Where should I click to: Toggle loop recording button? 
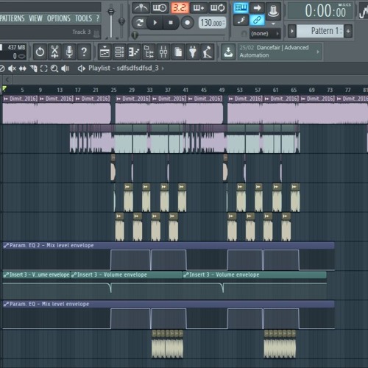point(217,8)
